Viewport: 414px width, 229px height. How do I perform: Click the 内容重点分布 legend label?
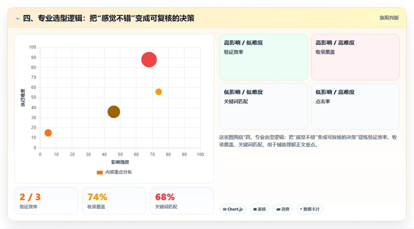point(118,172)
